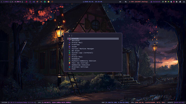Click the upload speed 6.3kb/s indicator
This screenshot has width=186, height=104.
point(17,2)
